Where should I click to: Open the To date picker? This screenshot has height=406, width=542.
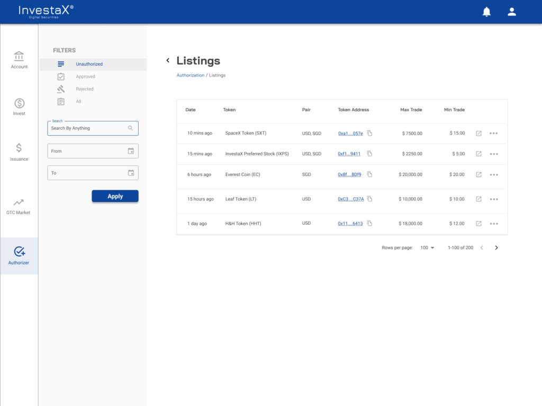131,173
